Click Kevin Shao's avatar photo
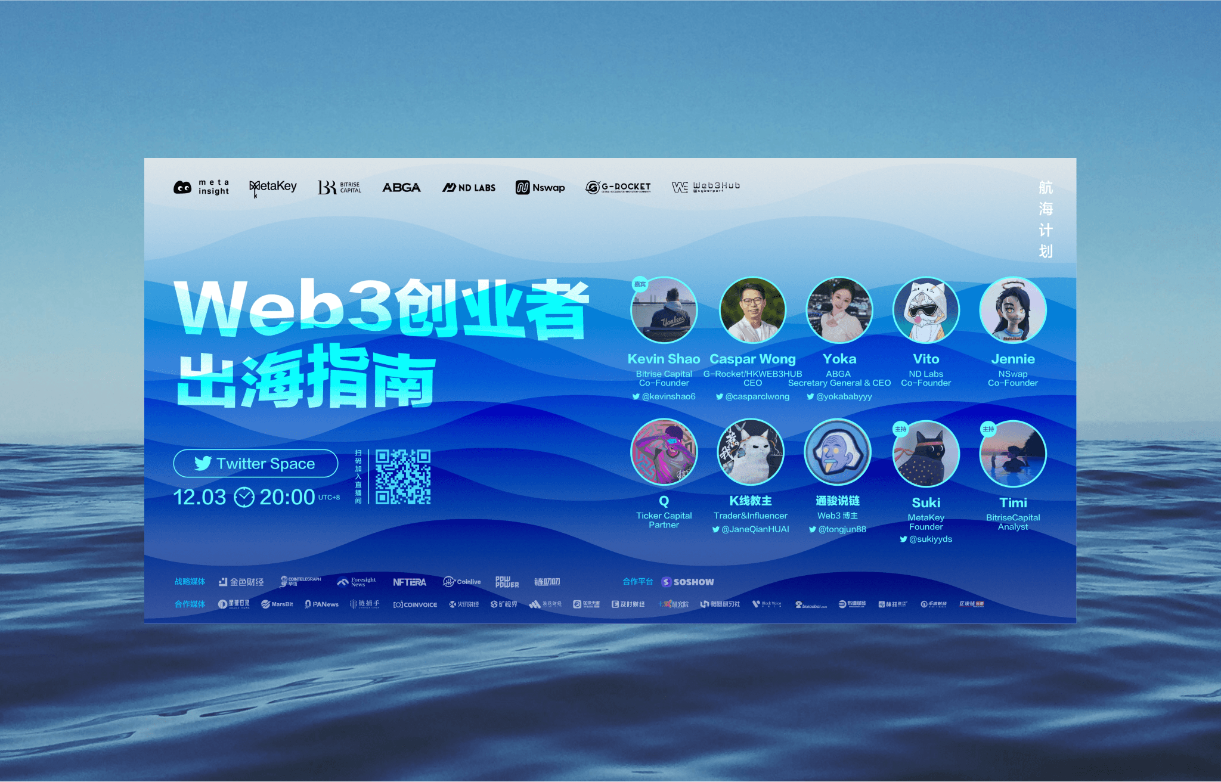The width and height of the screenshot is (1221, 782). tap(664, 310)
